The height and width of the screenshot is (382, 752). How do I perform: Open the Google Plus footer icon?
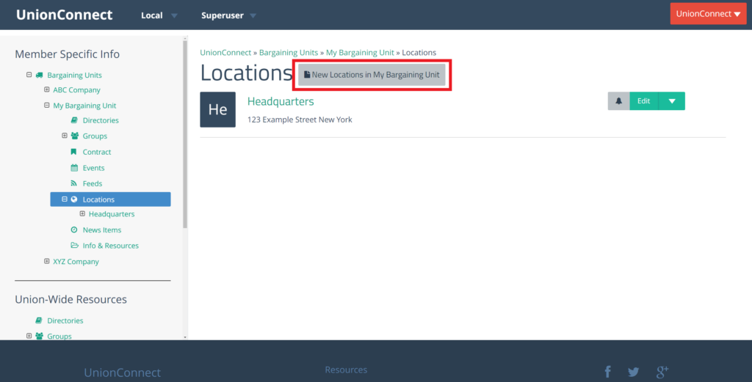pyautogui.click(x=662, y=372)
